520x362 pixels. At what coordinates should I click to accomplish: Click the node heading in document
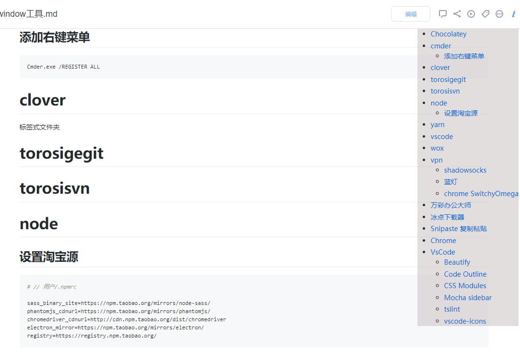click(39, 223)
